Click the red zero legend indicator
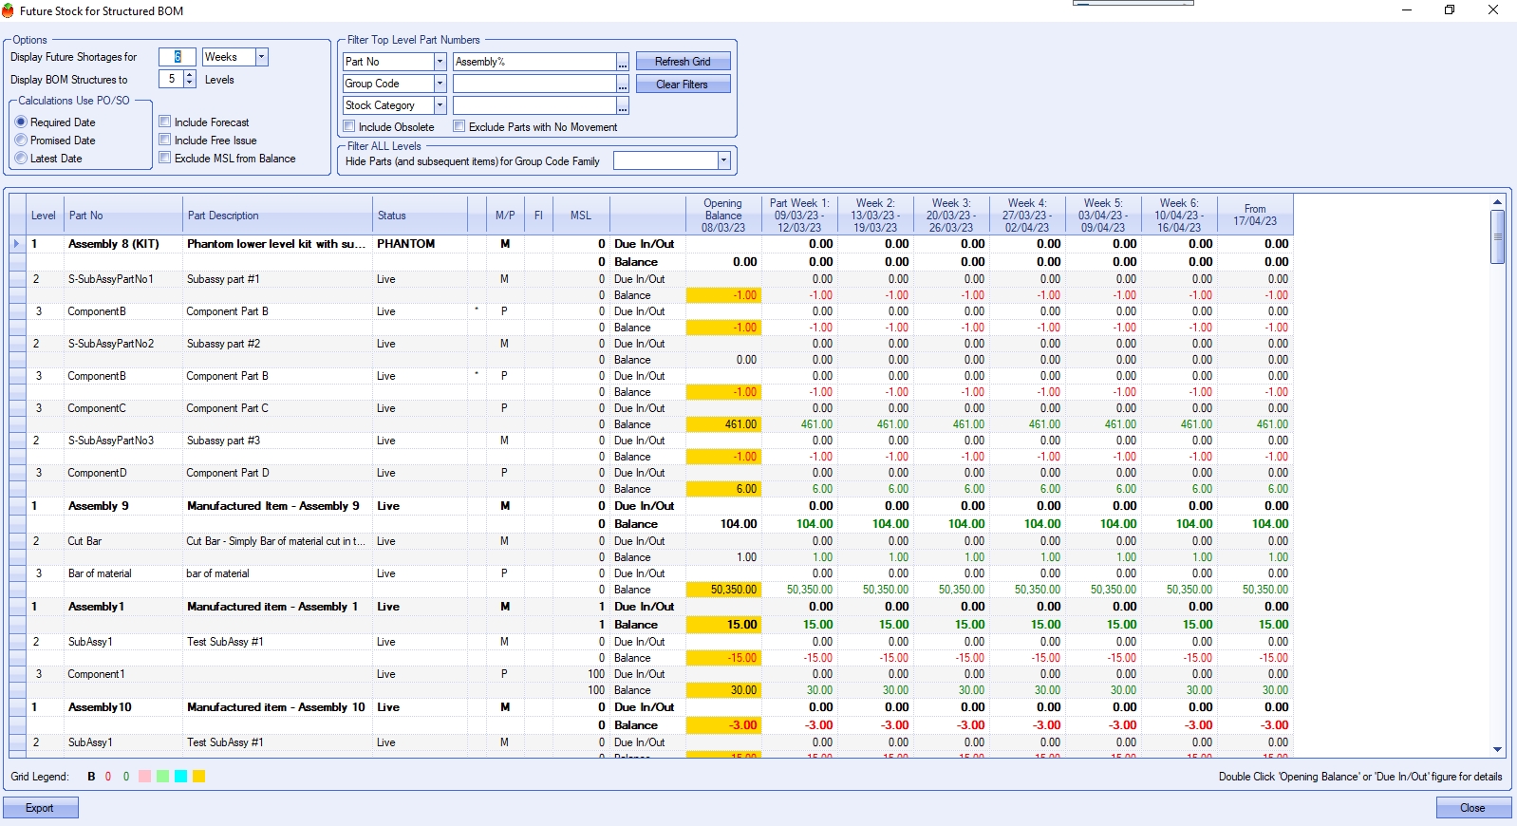 click(108, 777)
